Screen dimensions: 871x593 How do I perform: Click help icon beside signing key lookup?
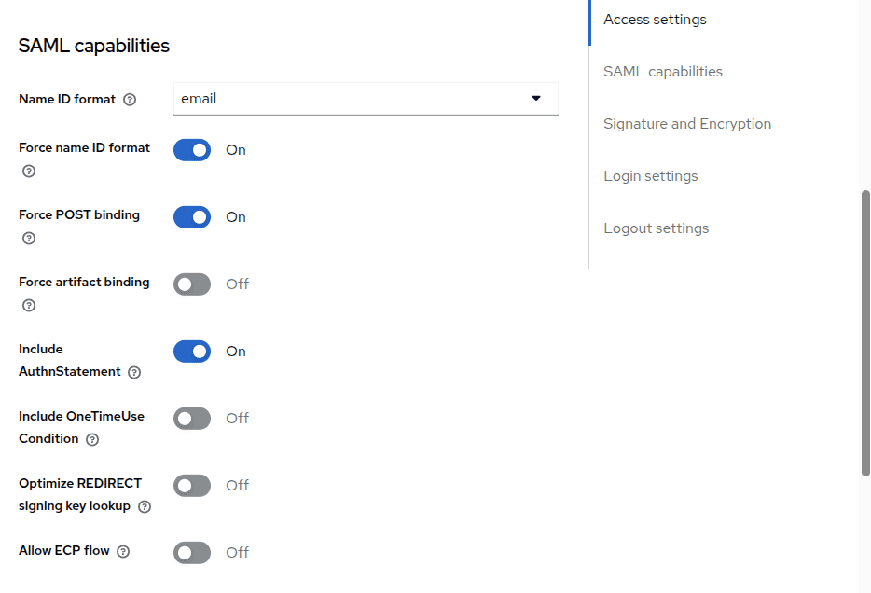145,507
